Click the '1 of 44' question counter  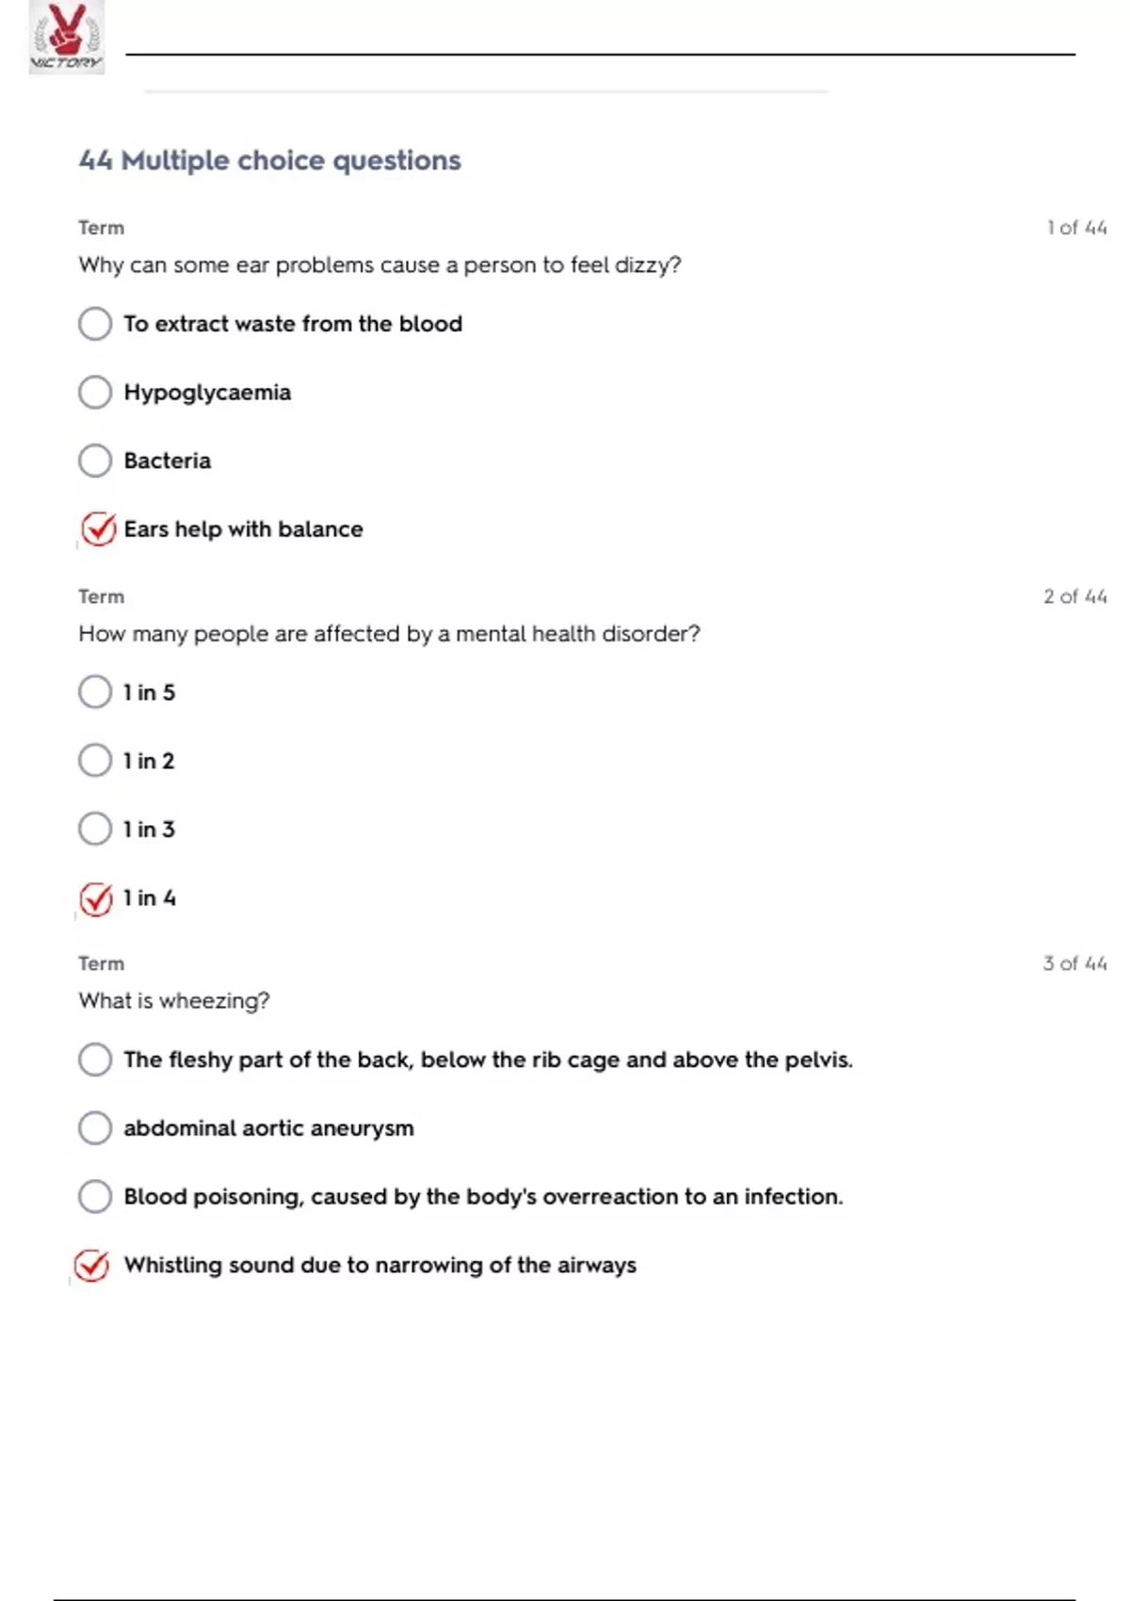pyautogui.click(x=1076, y=228)
